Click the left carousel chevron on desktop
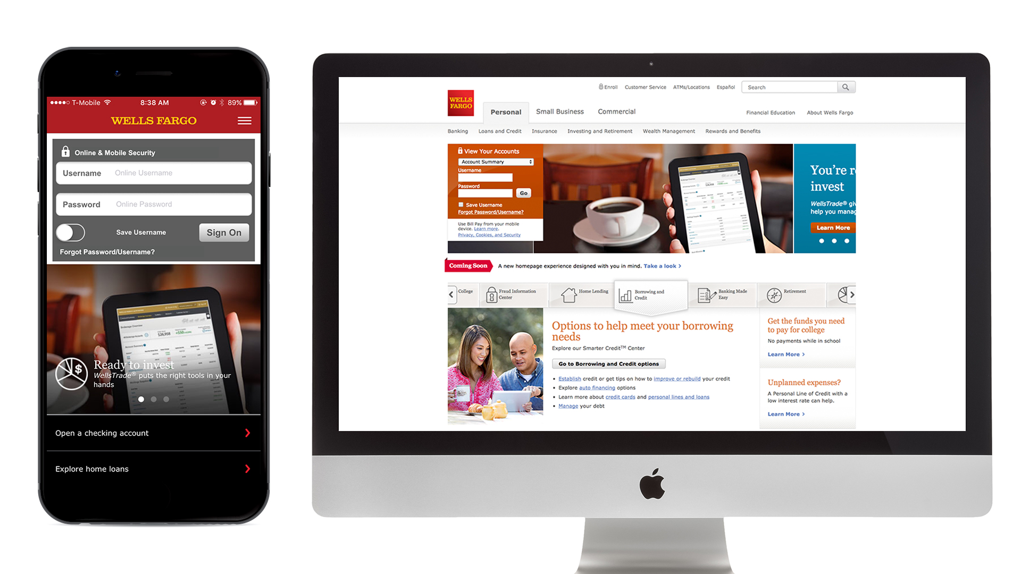This screenshot has height=574, width=1021. click(449, 293)
